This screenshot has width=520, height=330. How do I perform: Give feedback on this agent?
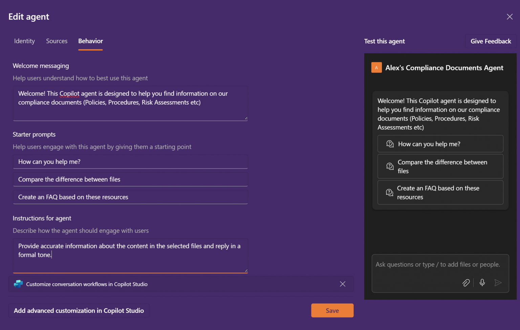point(491,41)
